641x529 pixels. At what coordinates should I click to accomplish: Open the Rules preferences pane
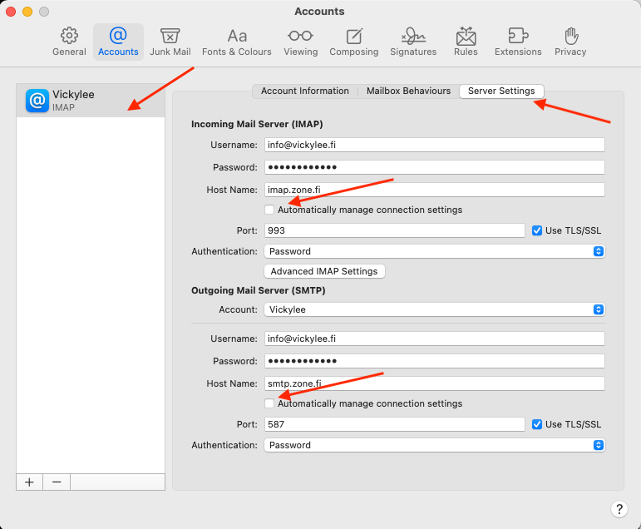point(466,42)
